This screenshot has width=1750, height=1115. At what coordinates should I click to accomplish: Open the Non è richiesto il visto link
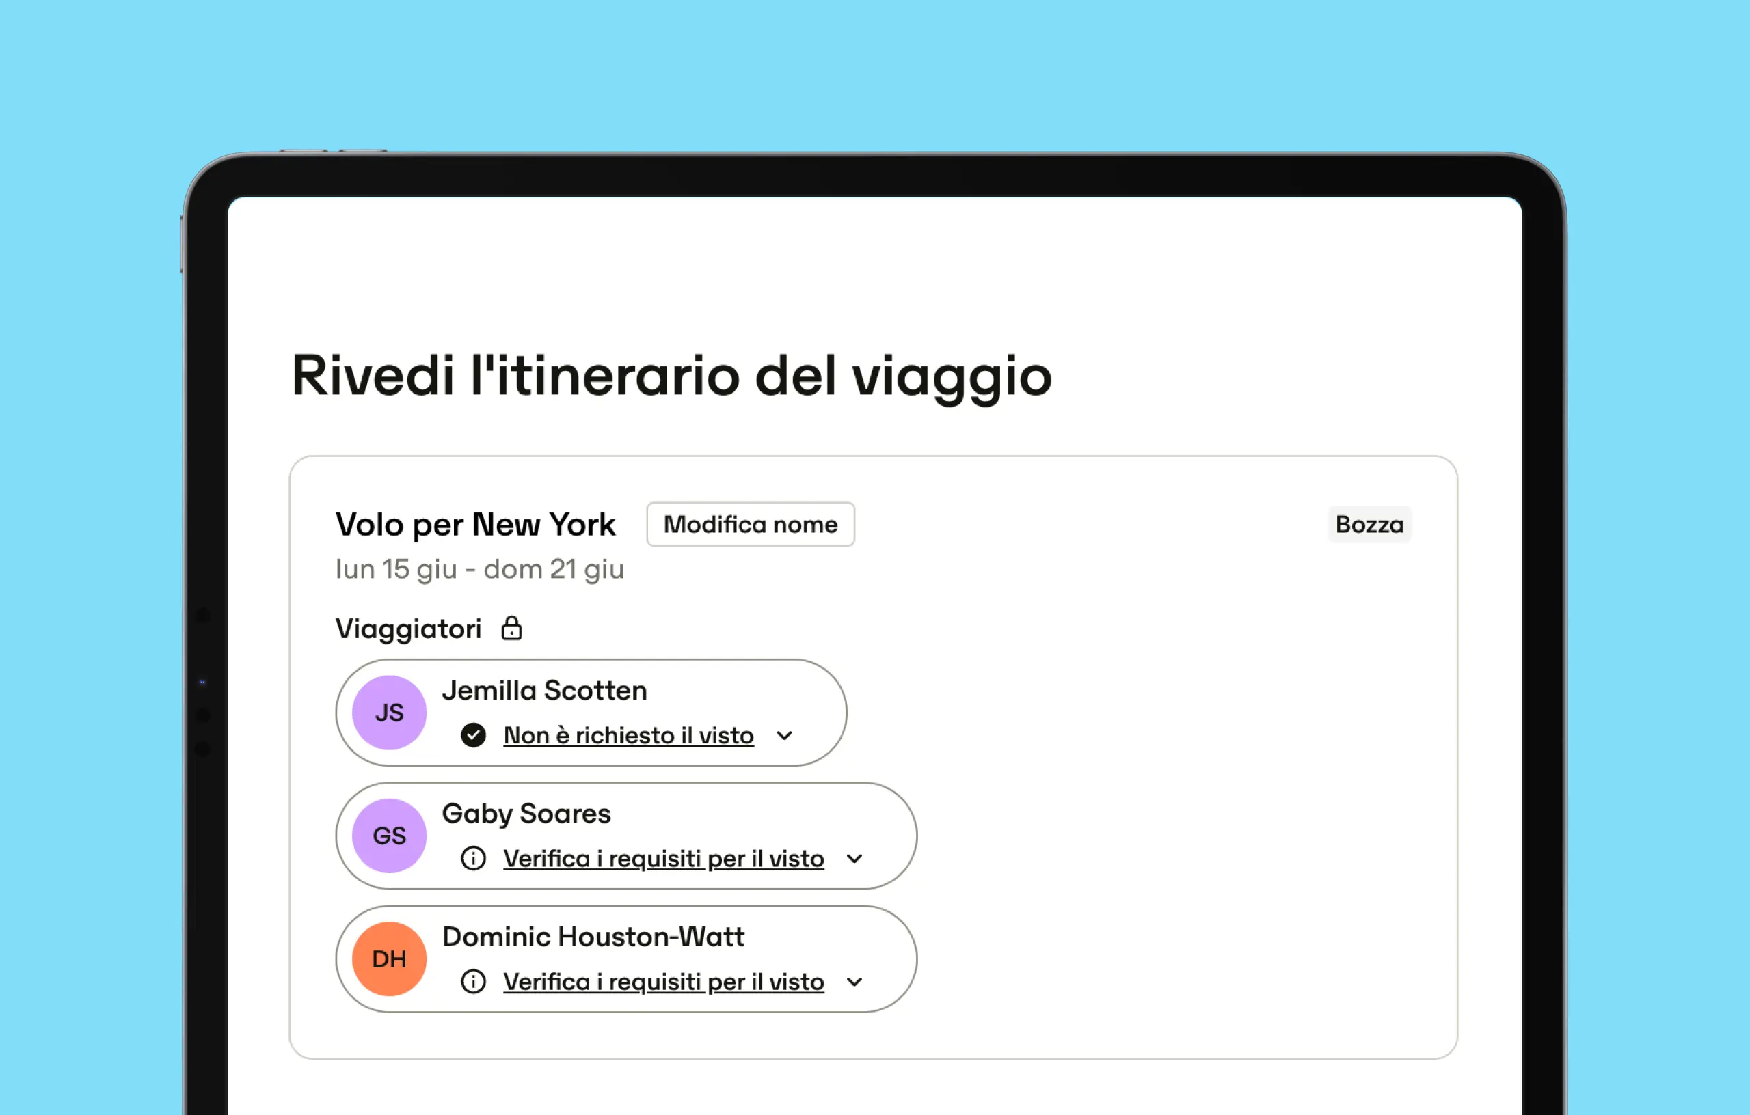point(629,736)
